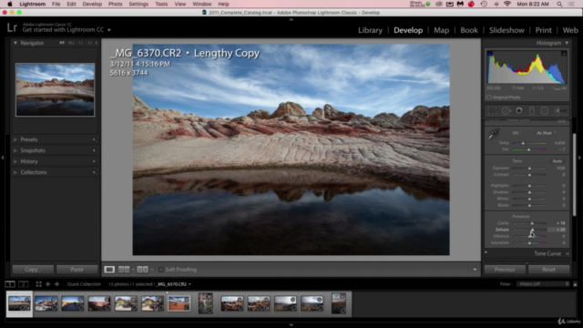The image size is (583, 328).
Task: Select the Crop Overlay tool
Action: pos(492,111)
